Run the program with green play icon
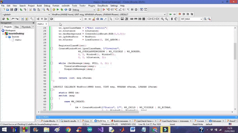 tap(58, 10)
